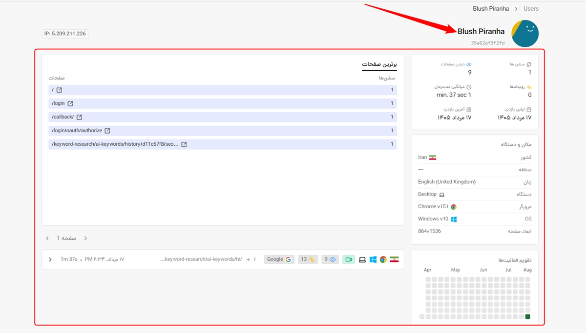Click the Blush Piranha avatar image
This screenshot has height=333, width=586.
[x=525, y=34]
